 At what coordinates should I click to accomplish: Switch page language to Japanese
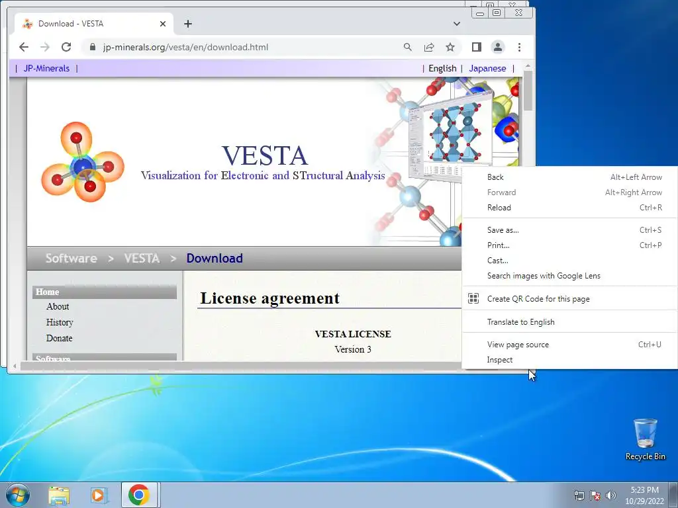click(487, 68)
